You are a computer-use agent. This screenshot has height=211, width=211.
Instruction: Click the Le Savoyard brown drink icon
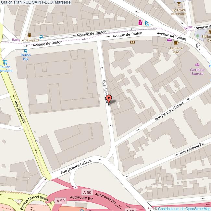pyautogui.click(x=30, y=35)
